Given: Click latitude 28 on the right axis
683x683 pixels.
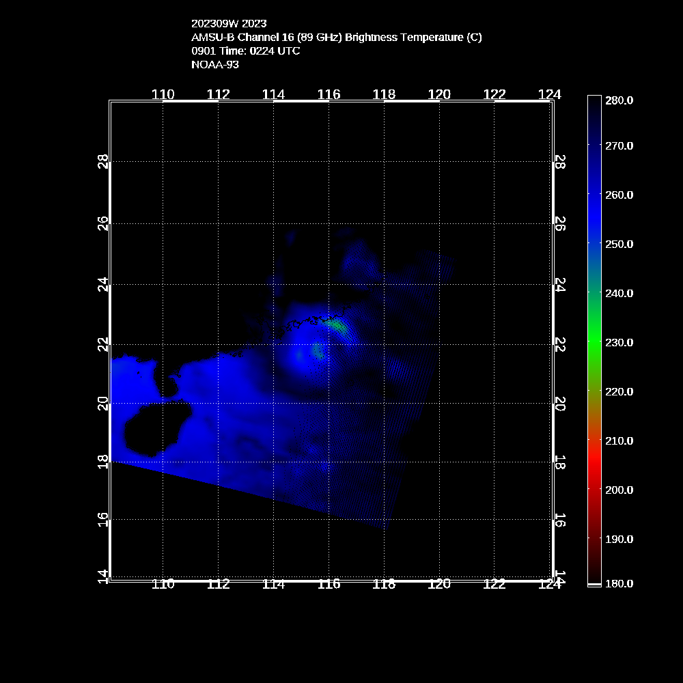Looking at the screenshot, I should tap(560, 162).
